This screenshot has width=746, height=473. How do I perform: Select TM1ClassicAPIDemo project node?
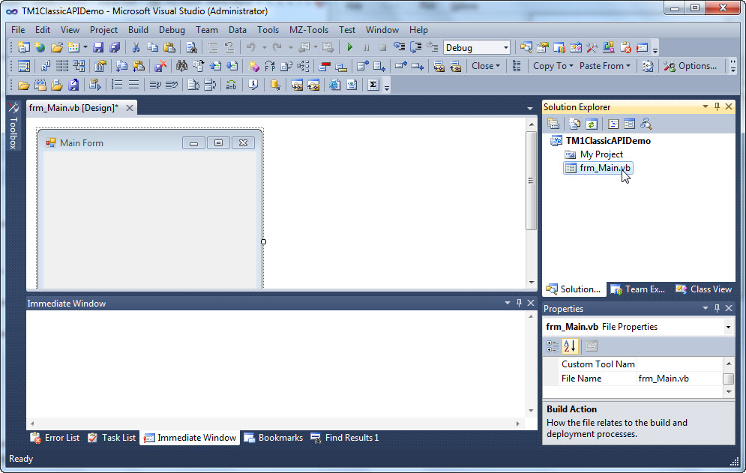[x=608, y=141]
